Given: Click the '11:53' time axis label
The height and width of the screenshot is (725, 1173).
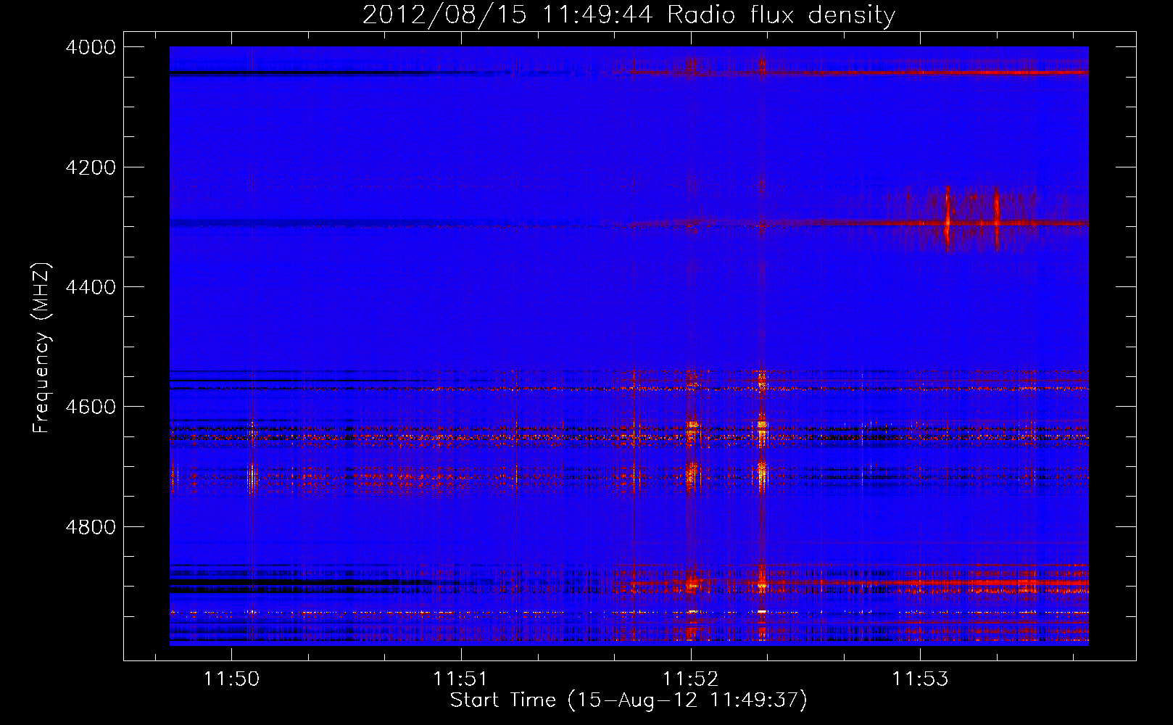Looking at the screenshot, I should (920, 679).
